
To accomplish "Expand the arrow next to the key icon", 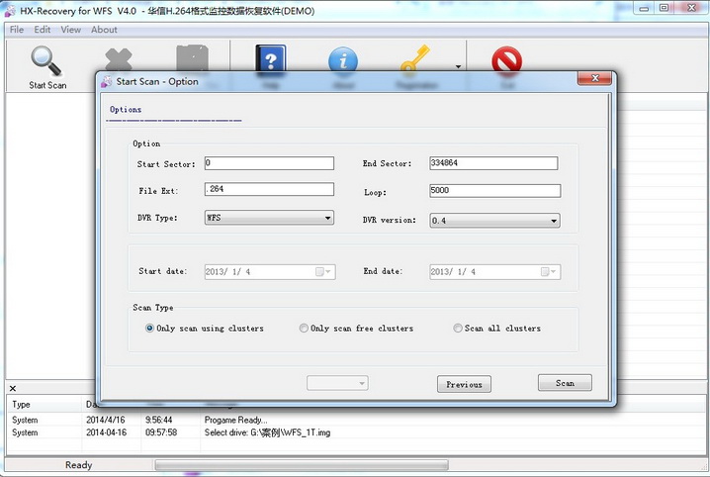I will coord(458,66).
